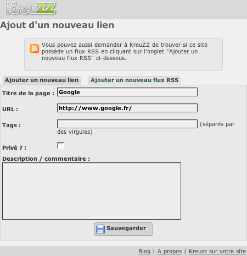
Task: Click the Tags label
Action: (x=12, y=125)
